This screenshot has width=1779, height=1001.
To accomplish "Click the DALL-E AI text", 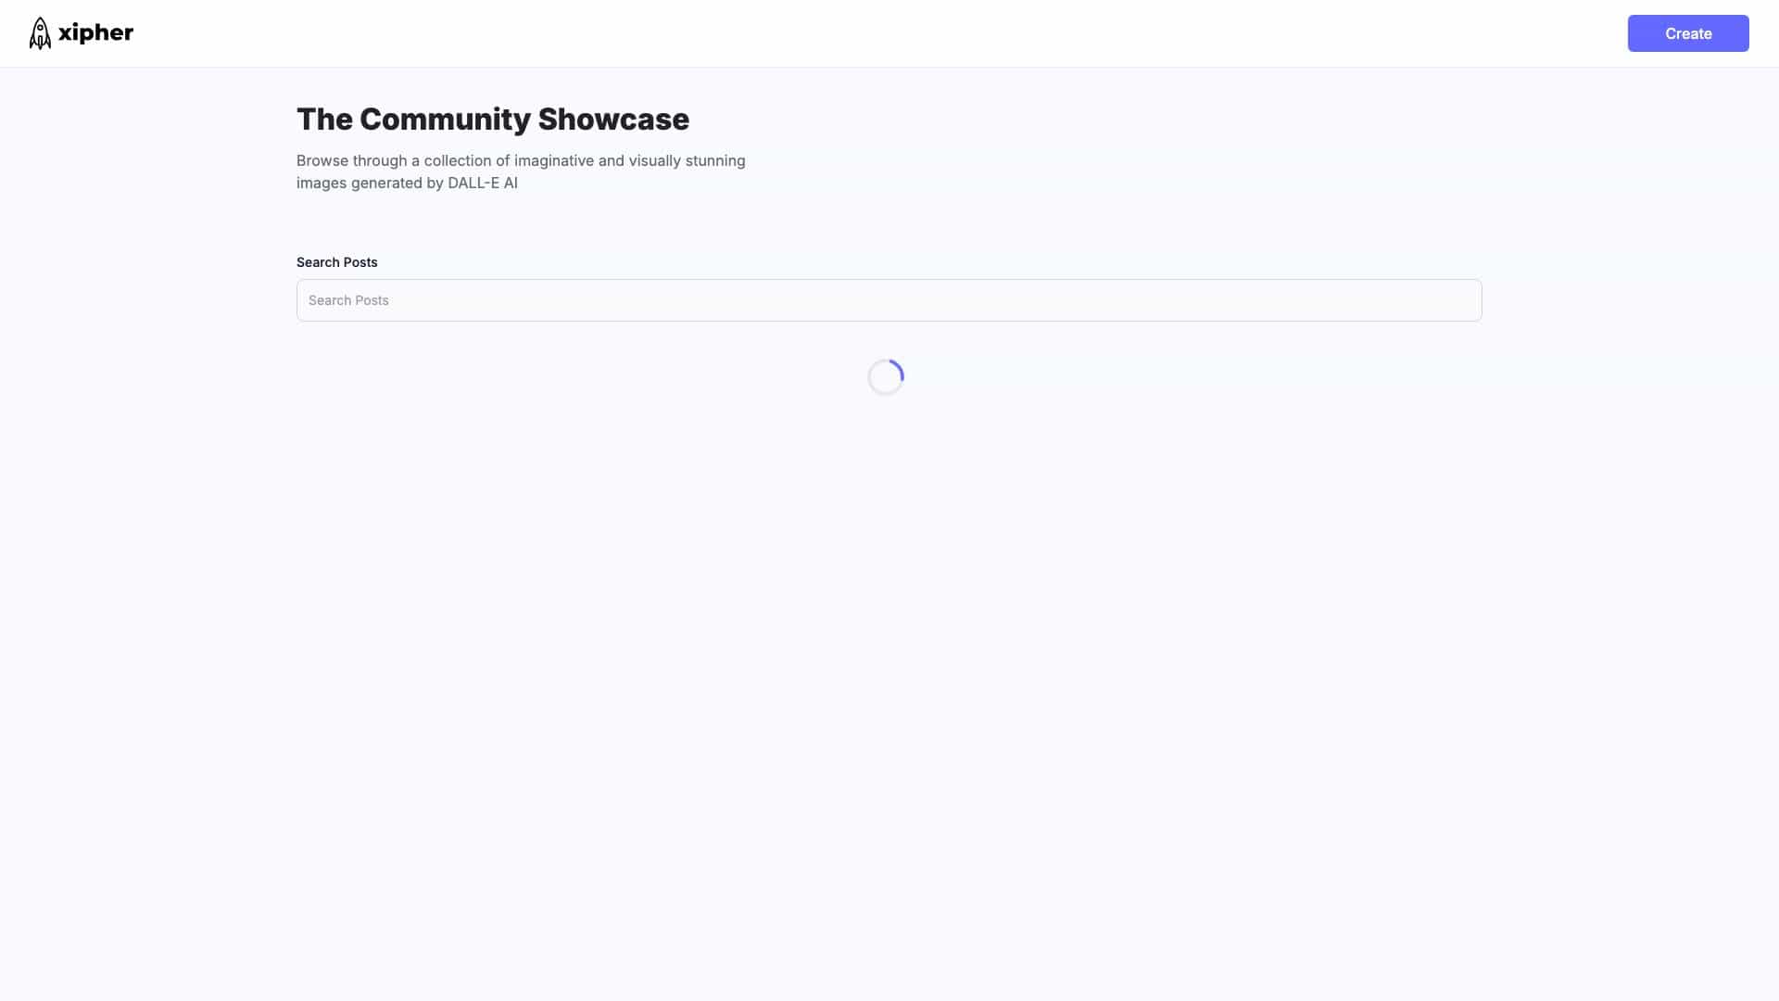I will pyautogui.click(x=483, y=183).
